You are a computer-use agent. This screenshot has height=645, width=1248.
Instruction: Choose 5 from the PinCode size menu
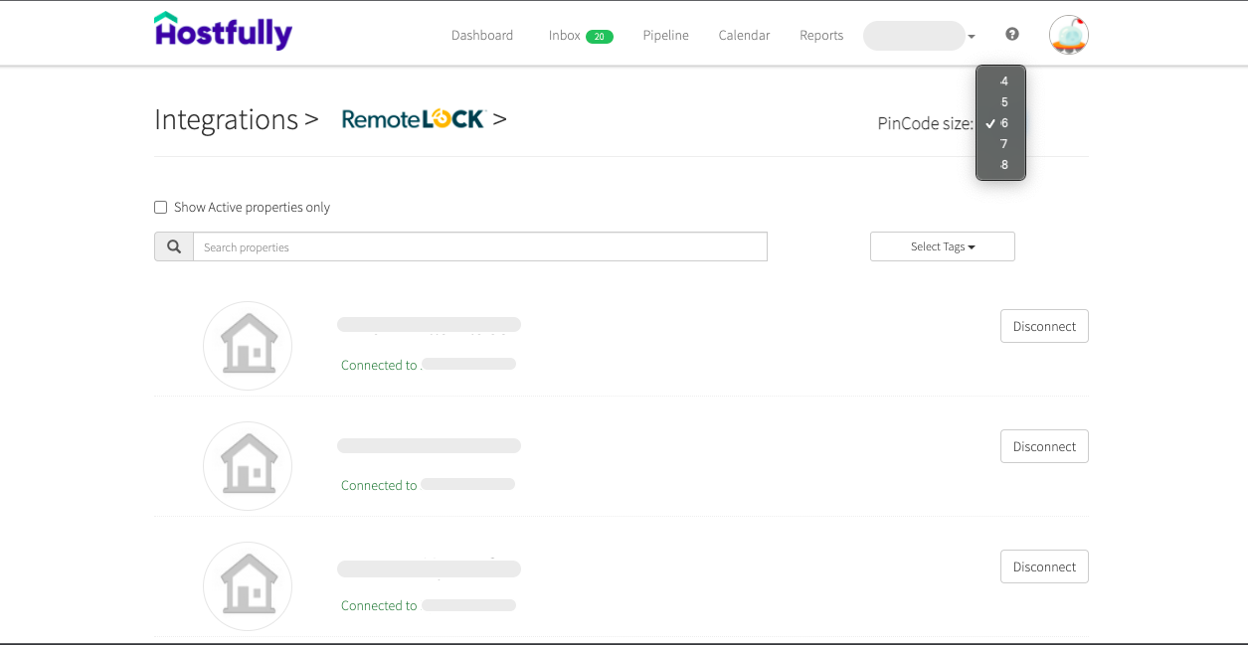[1003, 101]
